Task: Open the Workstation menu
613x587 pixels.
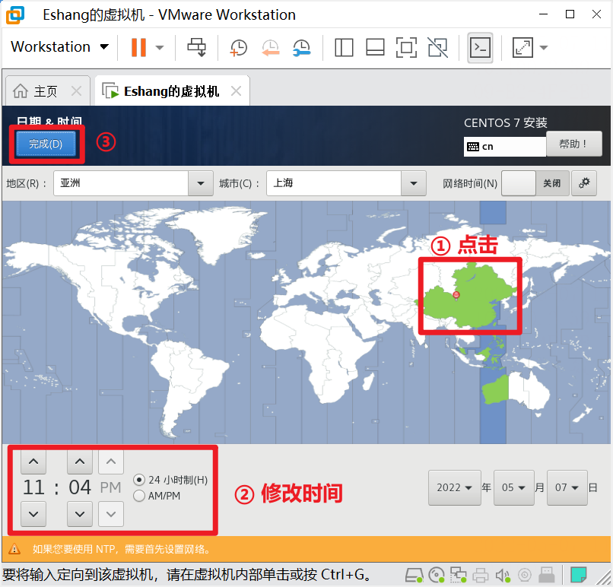Action: pos(59,47)
